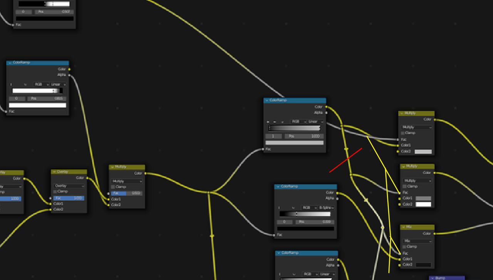Open the dark Color2 swatch on Mix node

424,265
